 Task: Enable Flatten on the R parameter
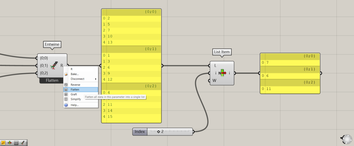pos(75,89)
